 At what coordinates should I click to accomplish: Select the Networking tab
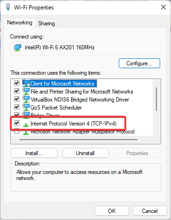tap(20, 23)
